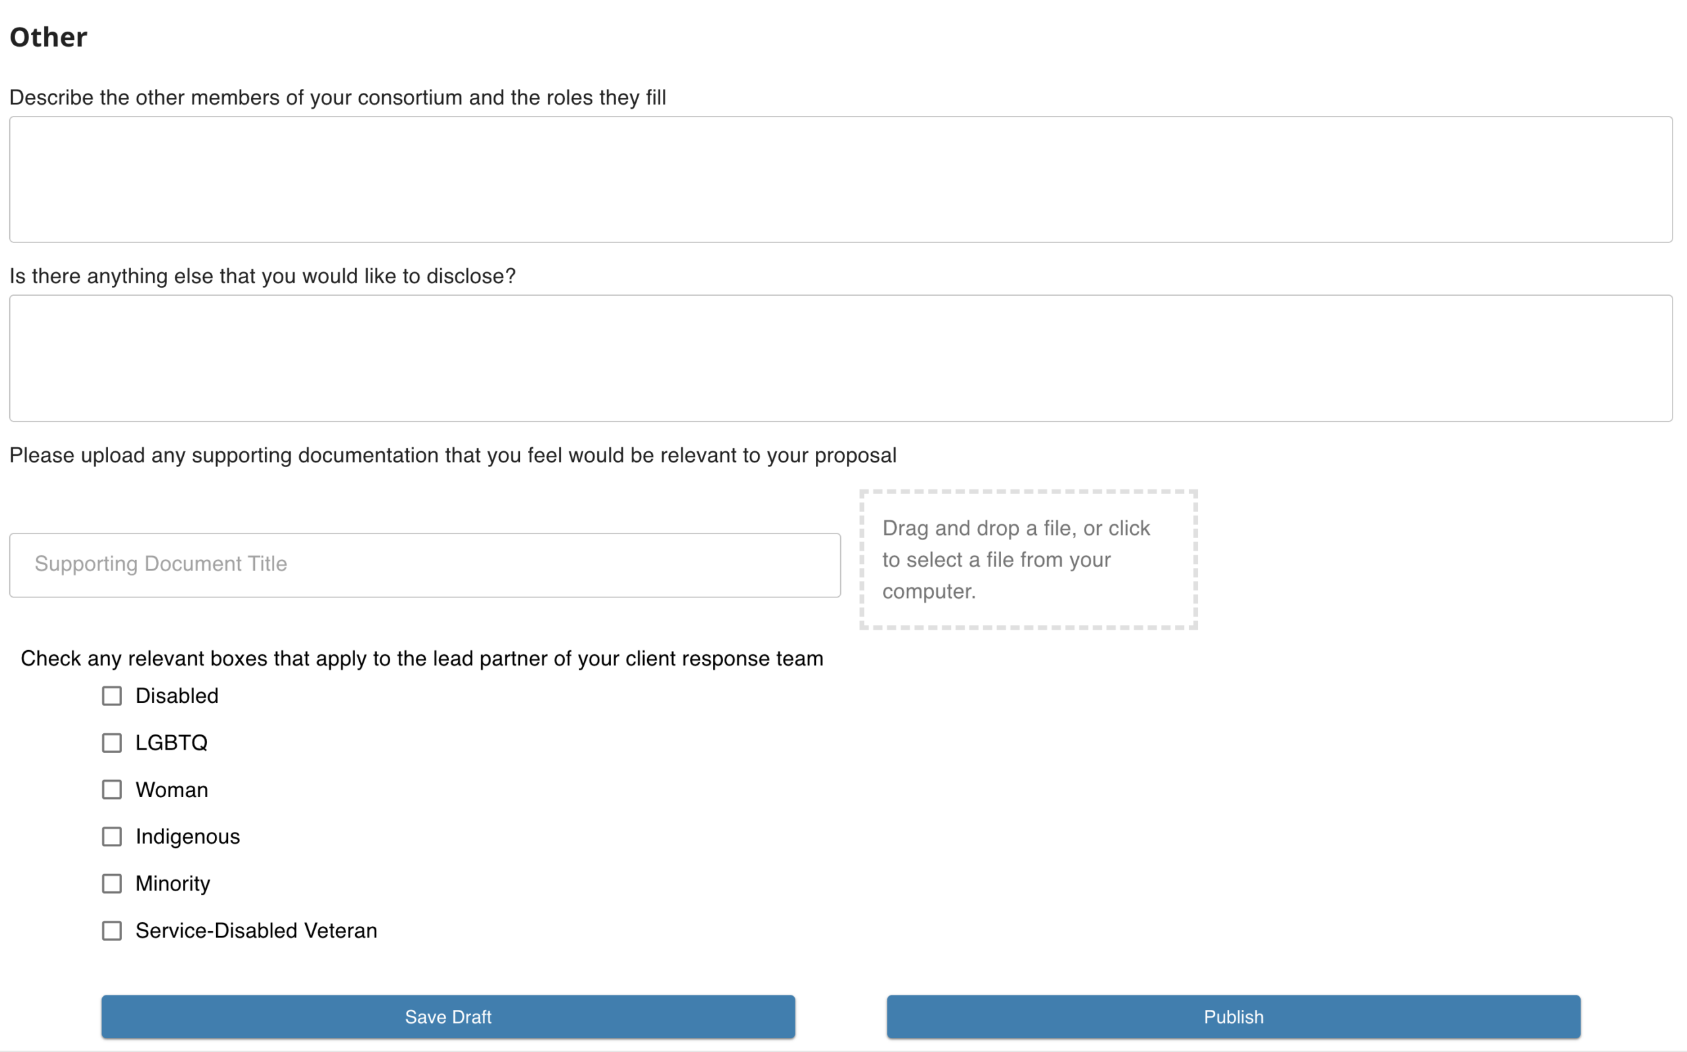The width and height of the screenshot is (1687, 1052).
Task: Focus the Supporting Document Title field
Action: point(424,565)
